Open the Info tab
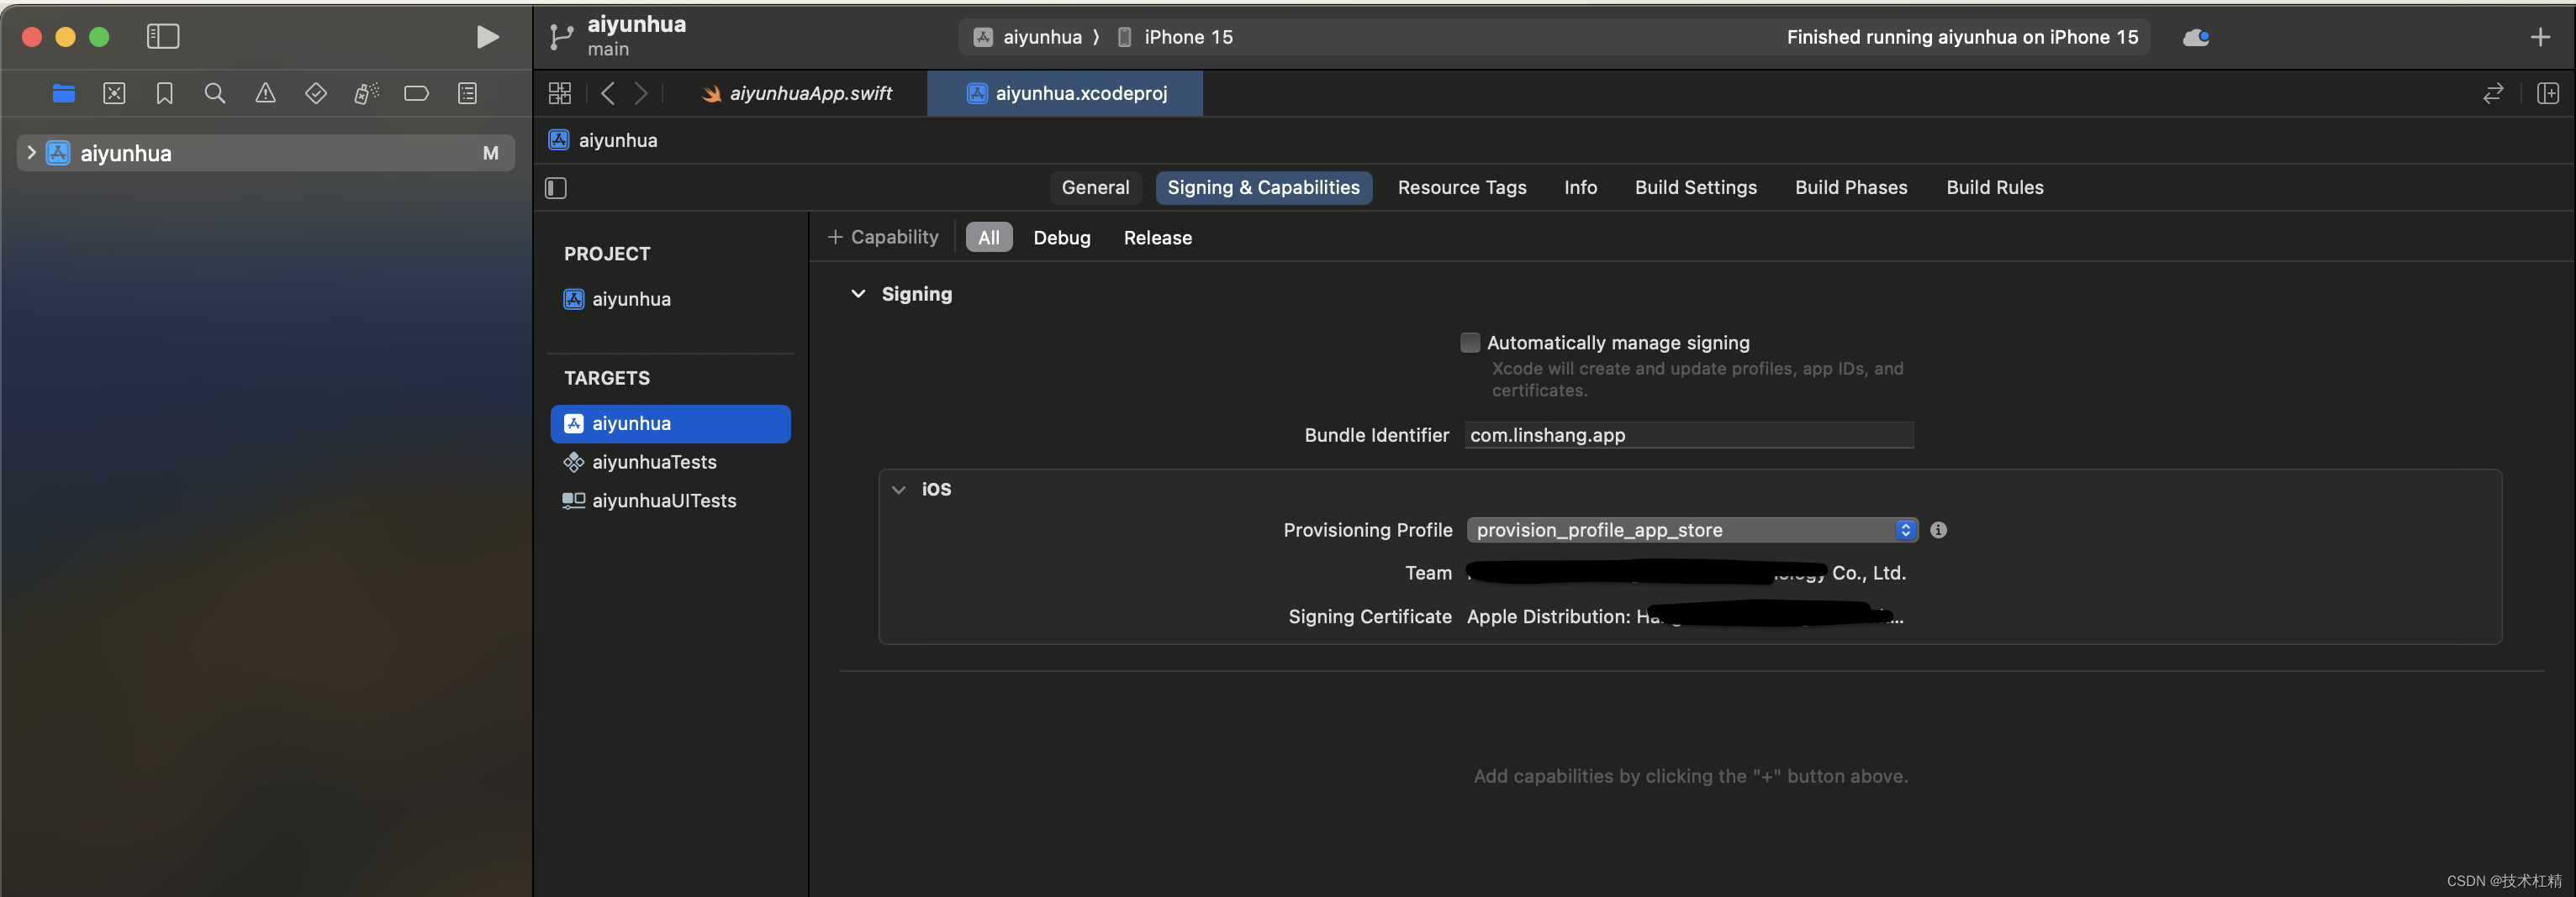 [x=1580, y=188]
